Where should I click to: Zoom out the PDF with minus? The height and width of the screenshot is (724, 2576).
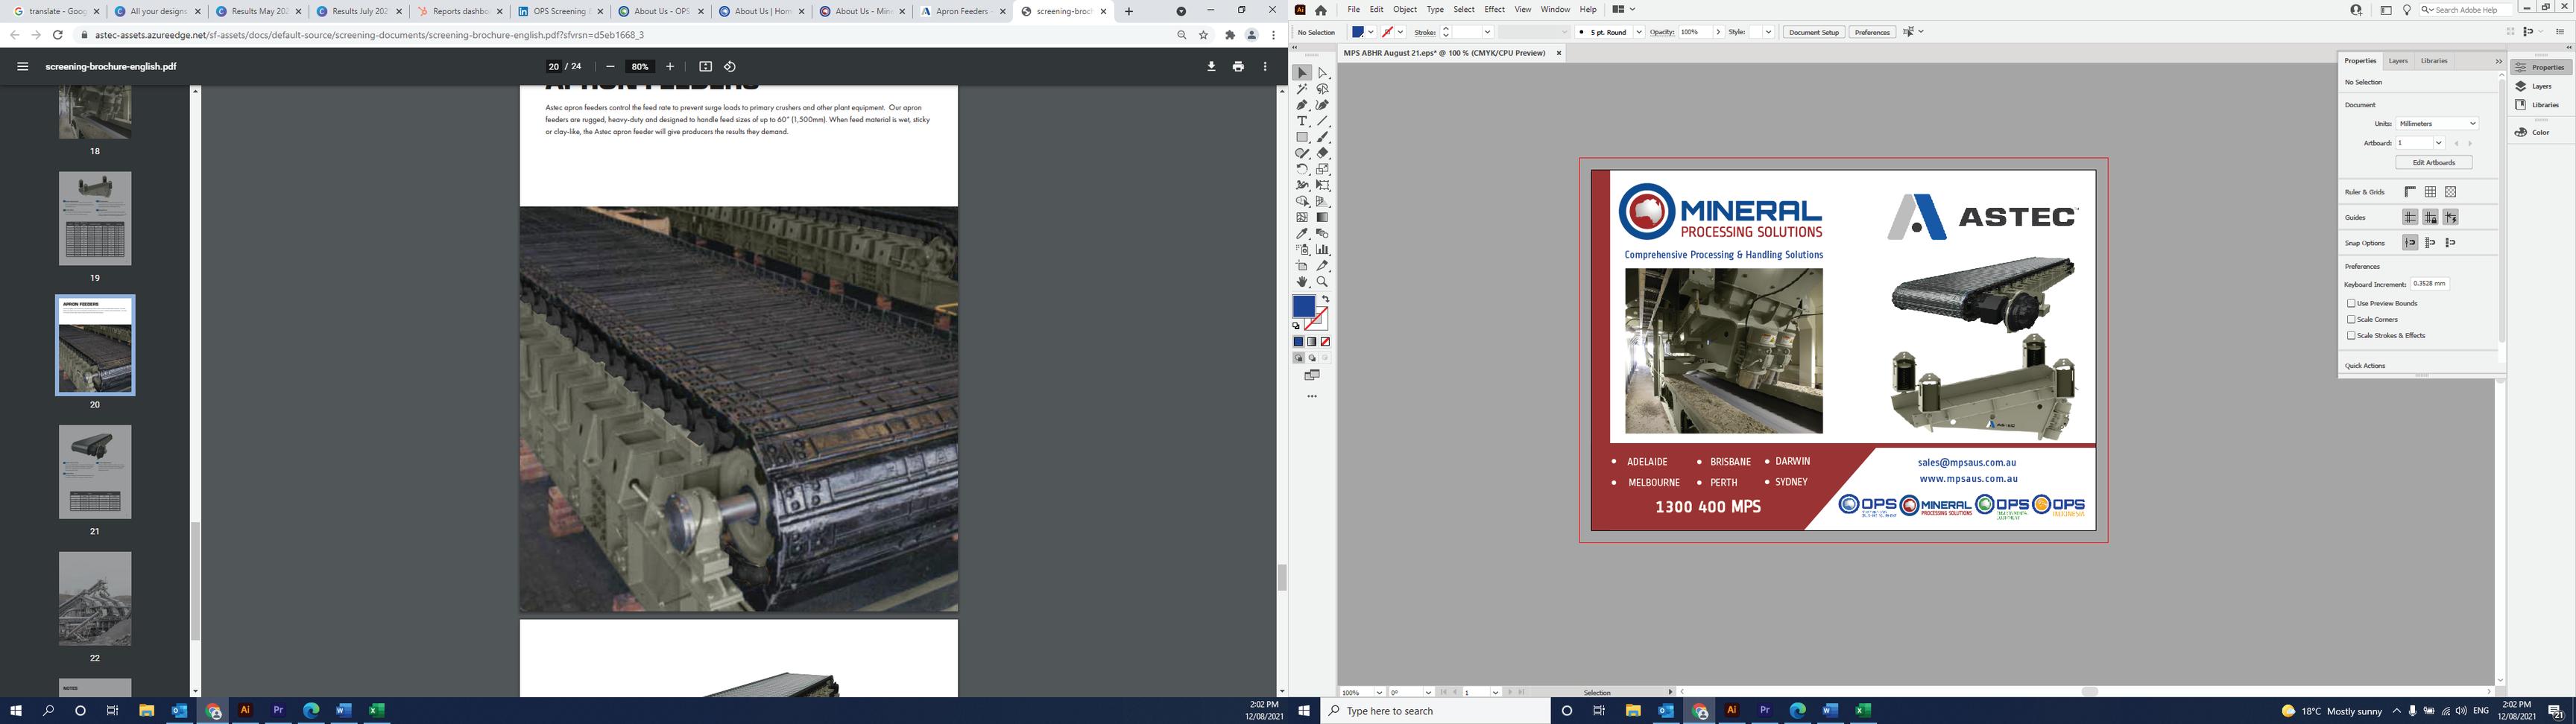[610, 66]
